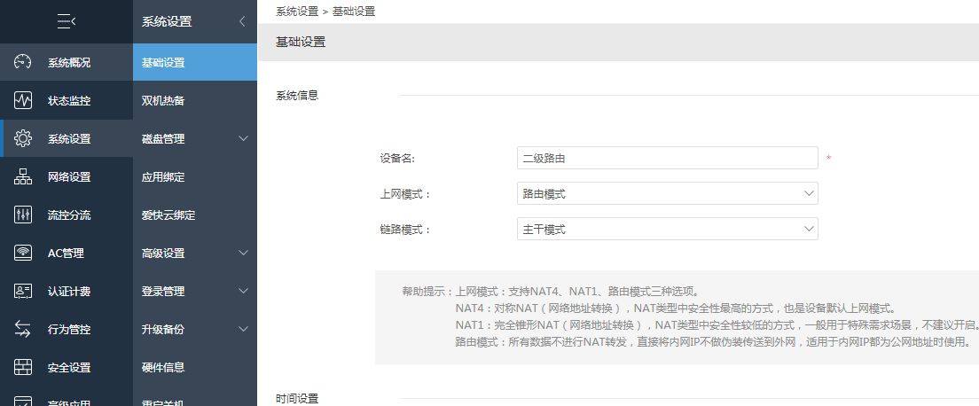This screenshot has height=406, width=979.
Task: Click the 网络设置 network topology icon
Action: point(24,176)
